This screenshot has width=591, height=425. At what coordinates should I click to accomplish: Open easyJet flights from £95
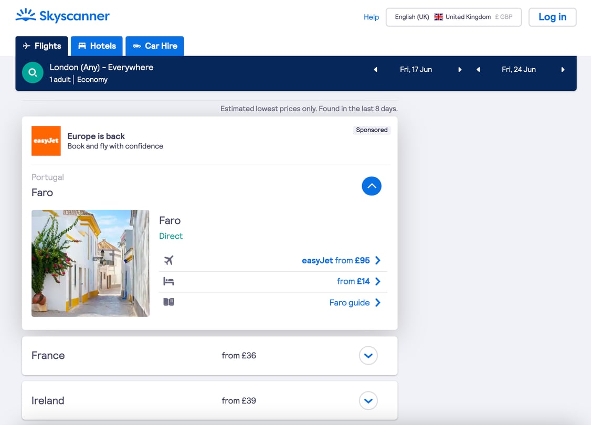point(341,260)
